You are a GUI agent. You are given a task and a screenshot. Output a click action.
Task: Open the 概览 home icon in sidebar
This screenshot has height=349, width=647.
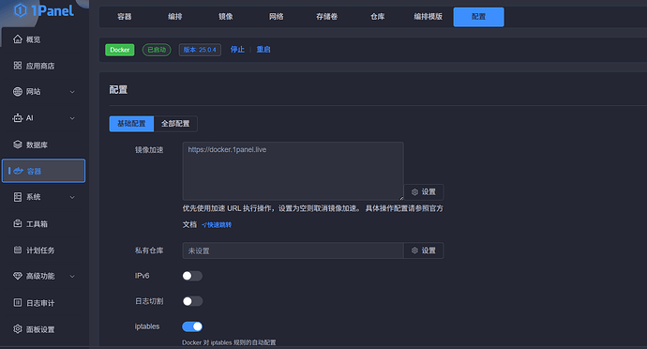coord(17,39)
